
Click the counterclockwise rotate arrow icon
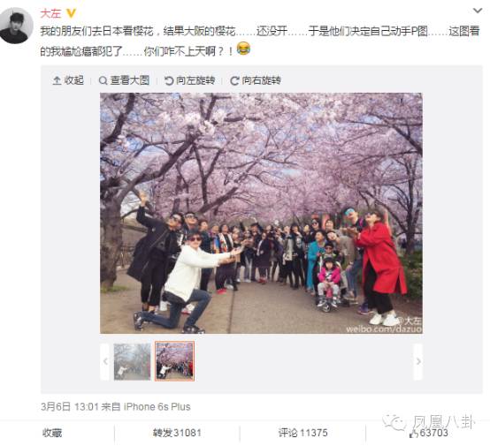(169, 81)
